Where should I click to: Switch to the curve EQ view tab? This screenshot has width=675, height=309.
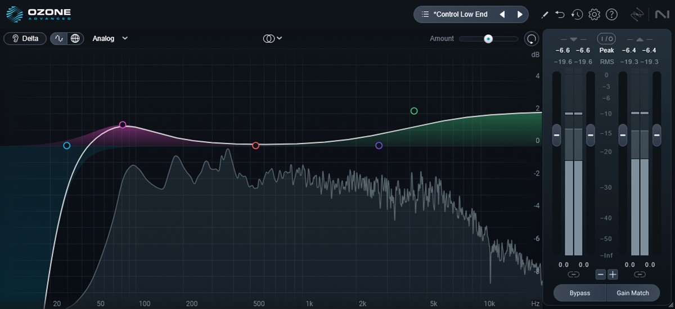coord(59,39)
